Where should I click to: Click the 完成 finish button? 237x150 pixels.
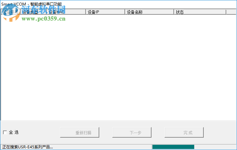click(184, 132)
